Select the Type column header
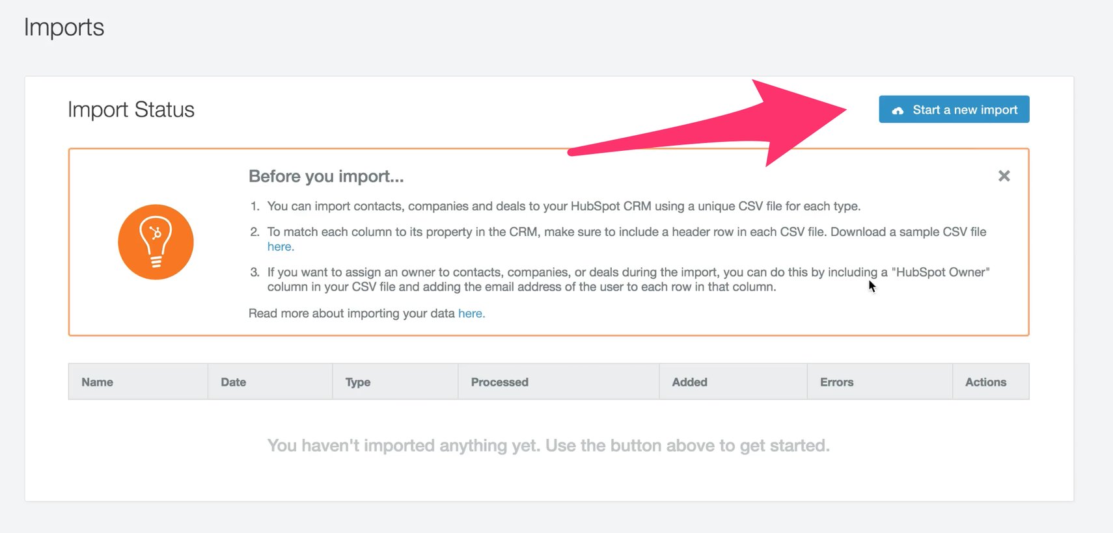The image size is (1113, 533). [x=357, y=382]
